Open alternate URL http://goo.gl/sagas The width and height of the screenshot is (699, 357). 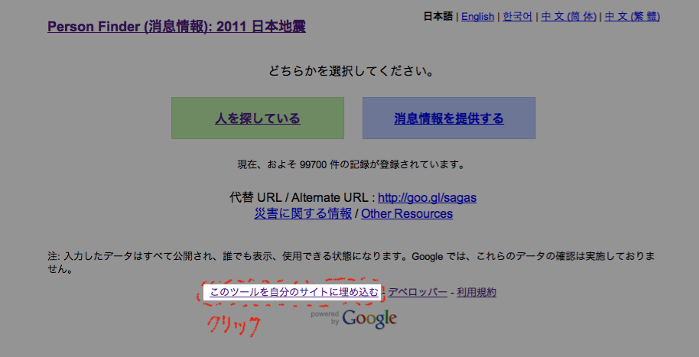[x=427, y=197]
